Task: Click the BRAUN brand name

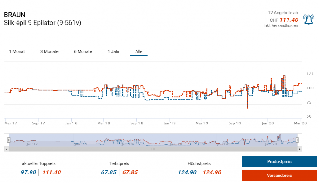Action: click(15, 15)
